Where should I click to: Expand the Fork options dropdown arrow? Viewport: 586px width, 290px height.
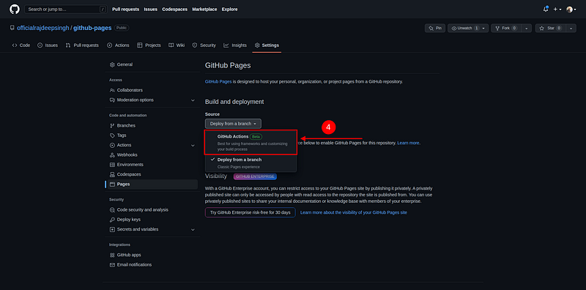[526, 28]
